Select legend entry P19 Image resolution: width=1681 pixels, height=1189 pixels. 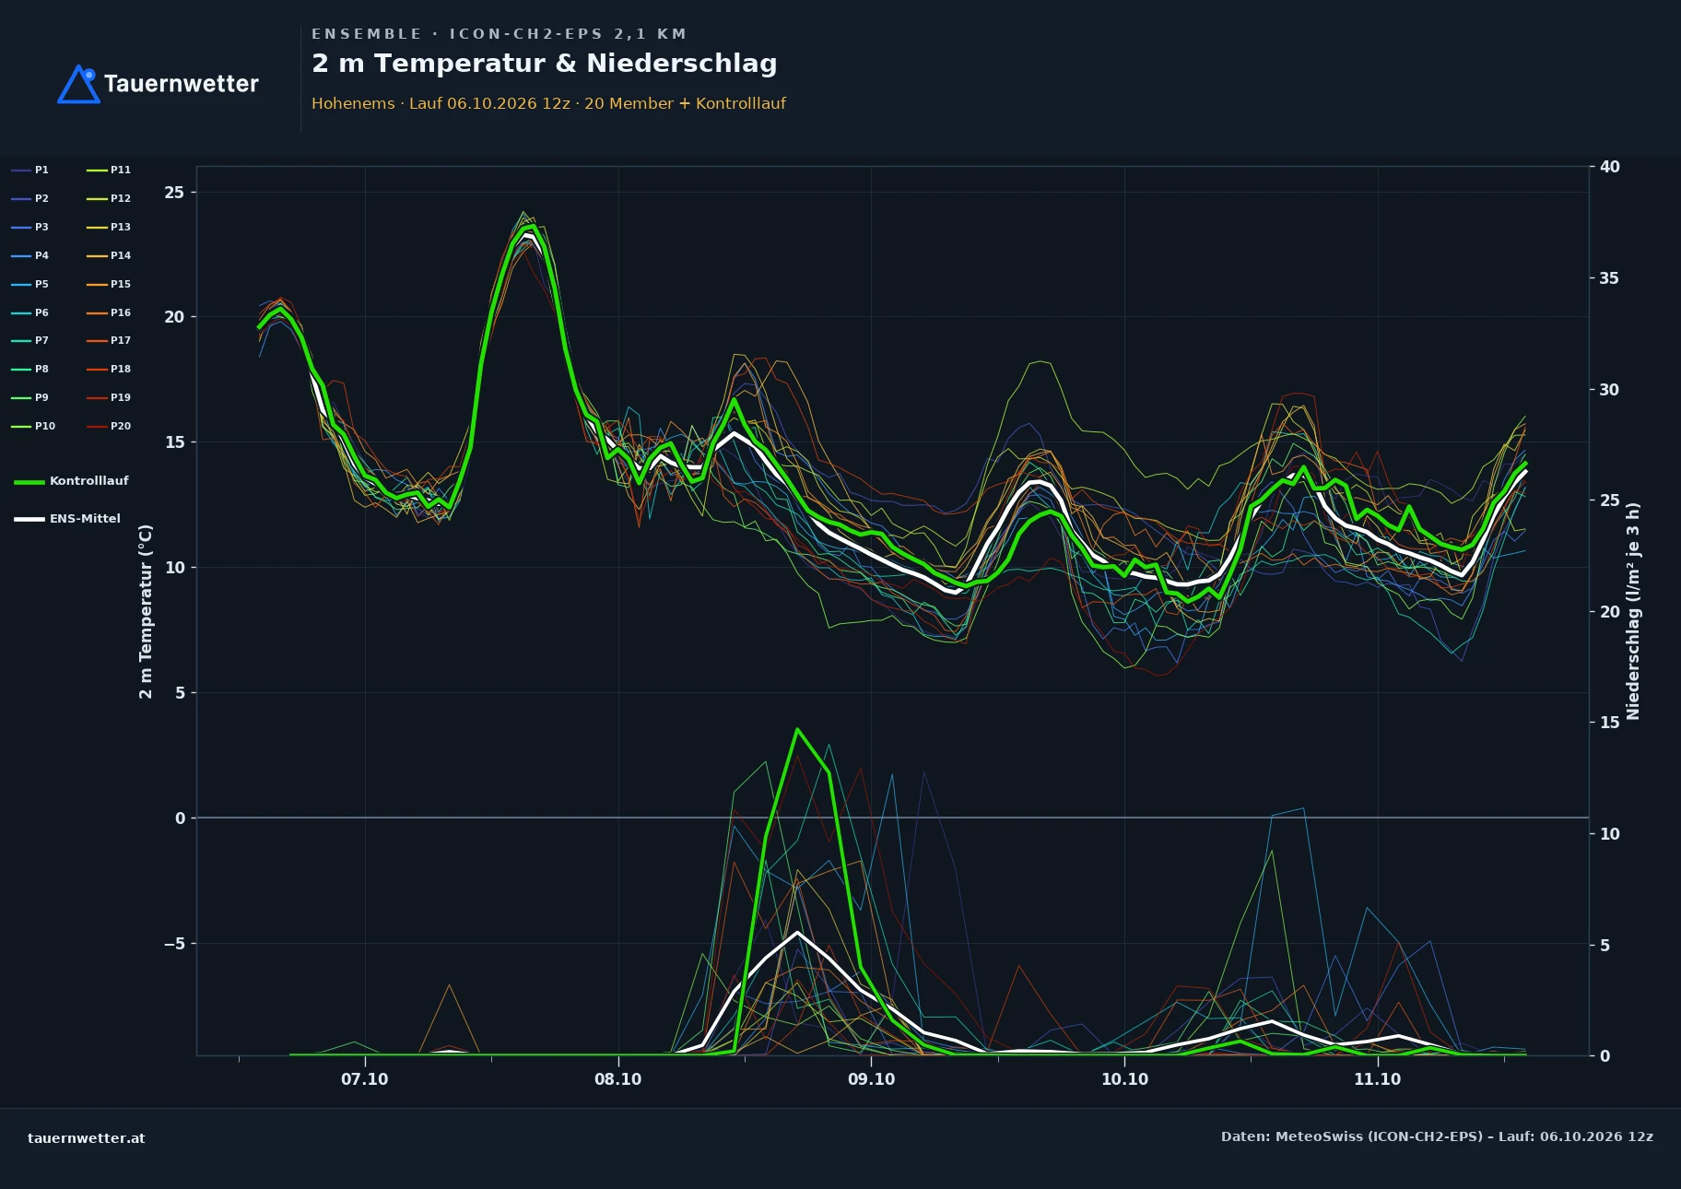(x=109, y=397)
